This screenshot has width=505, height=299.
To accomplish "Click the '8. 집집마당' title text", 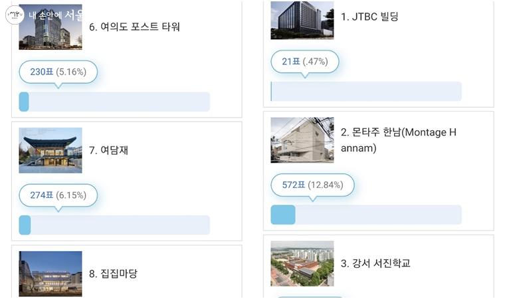I will tap(114, 273).
